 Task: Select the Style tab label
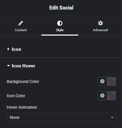click(x=60, y=30)
